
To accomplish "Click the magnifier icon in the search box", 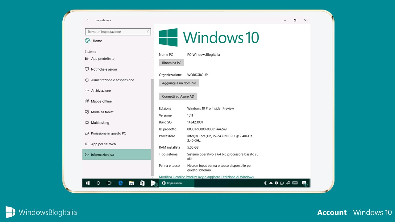I will tap(148, 32).
